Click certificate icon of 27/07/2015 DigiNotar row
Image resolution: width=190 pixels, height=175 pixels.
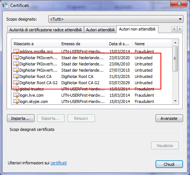(x=16, y=70)
